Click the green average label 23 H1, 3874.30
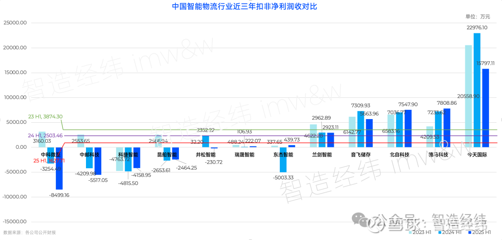 [45, 117]
